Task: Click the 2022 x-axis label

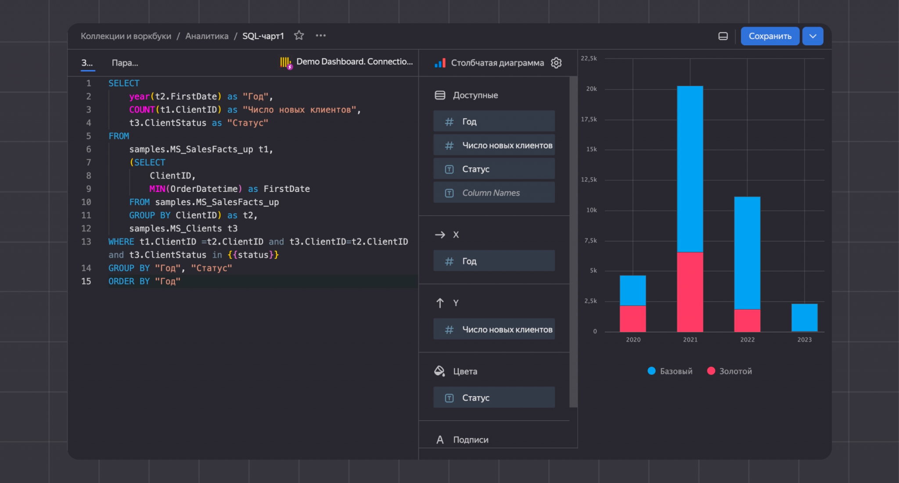Action: (x=747, y=339)
